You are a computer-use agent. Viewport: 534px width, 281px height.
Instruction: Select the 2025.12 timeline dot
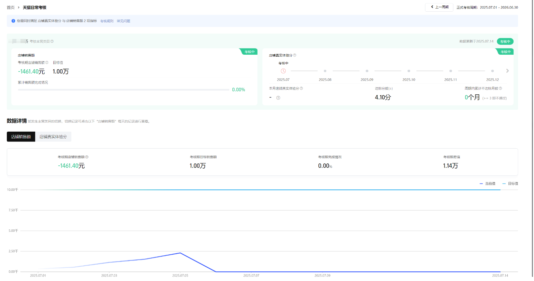coord(492,71)
